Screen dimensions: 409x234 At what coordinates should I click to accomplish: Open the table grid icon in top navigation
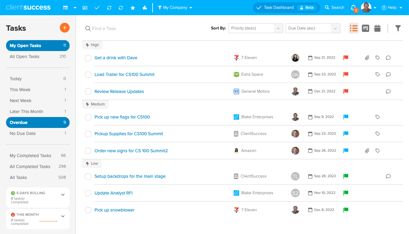tap(65, 8)
